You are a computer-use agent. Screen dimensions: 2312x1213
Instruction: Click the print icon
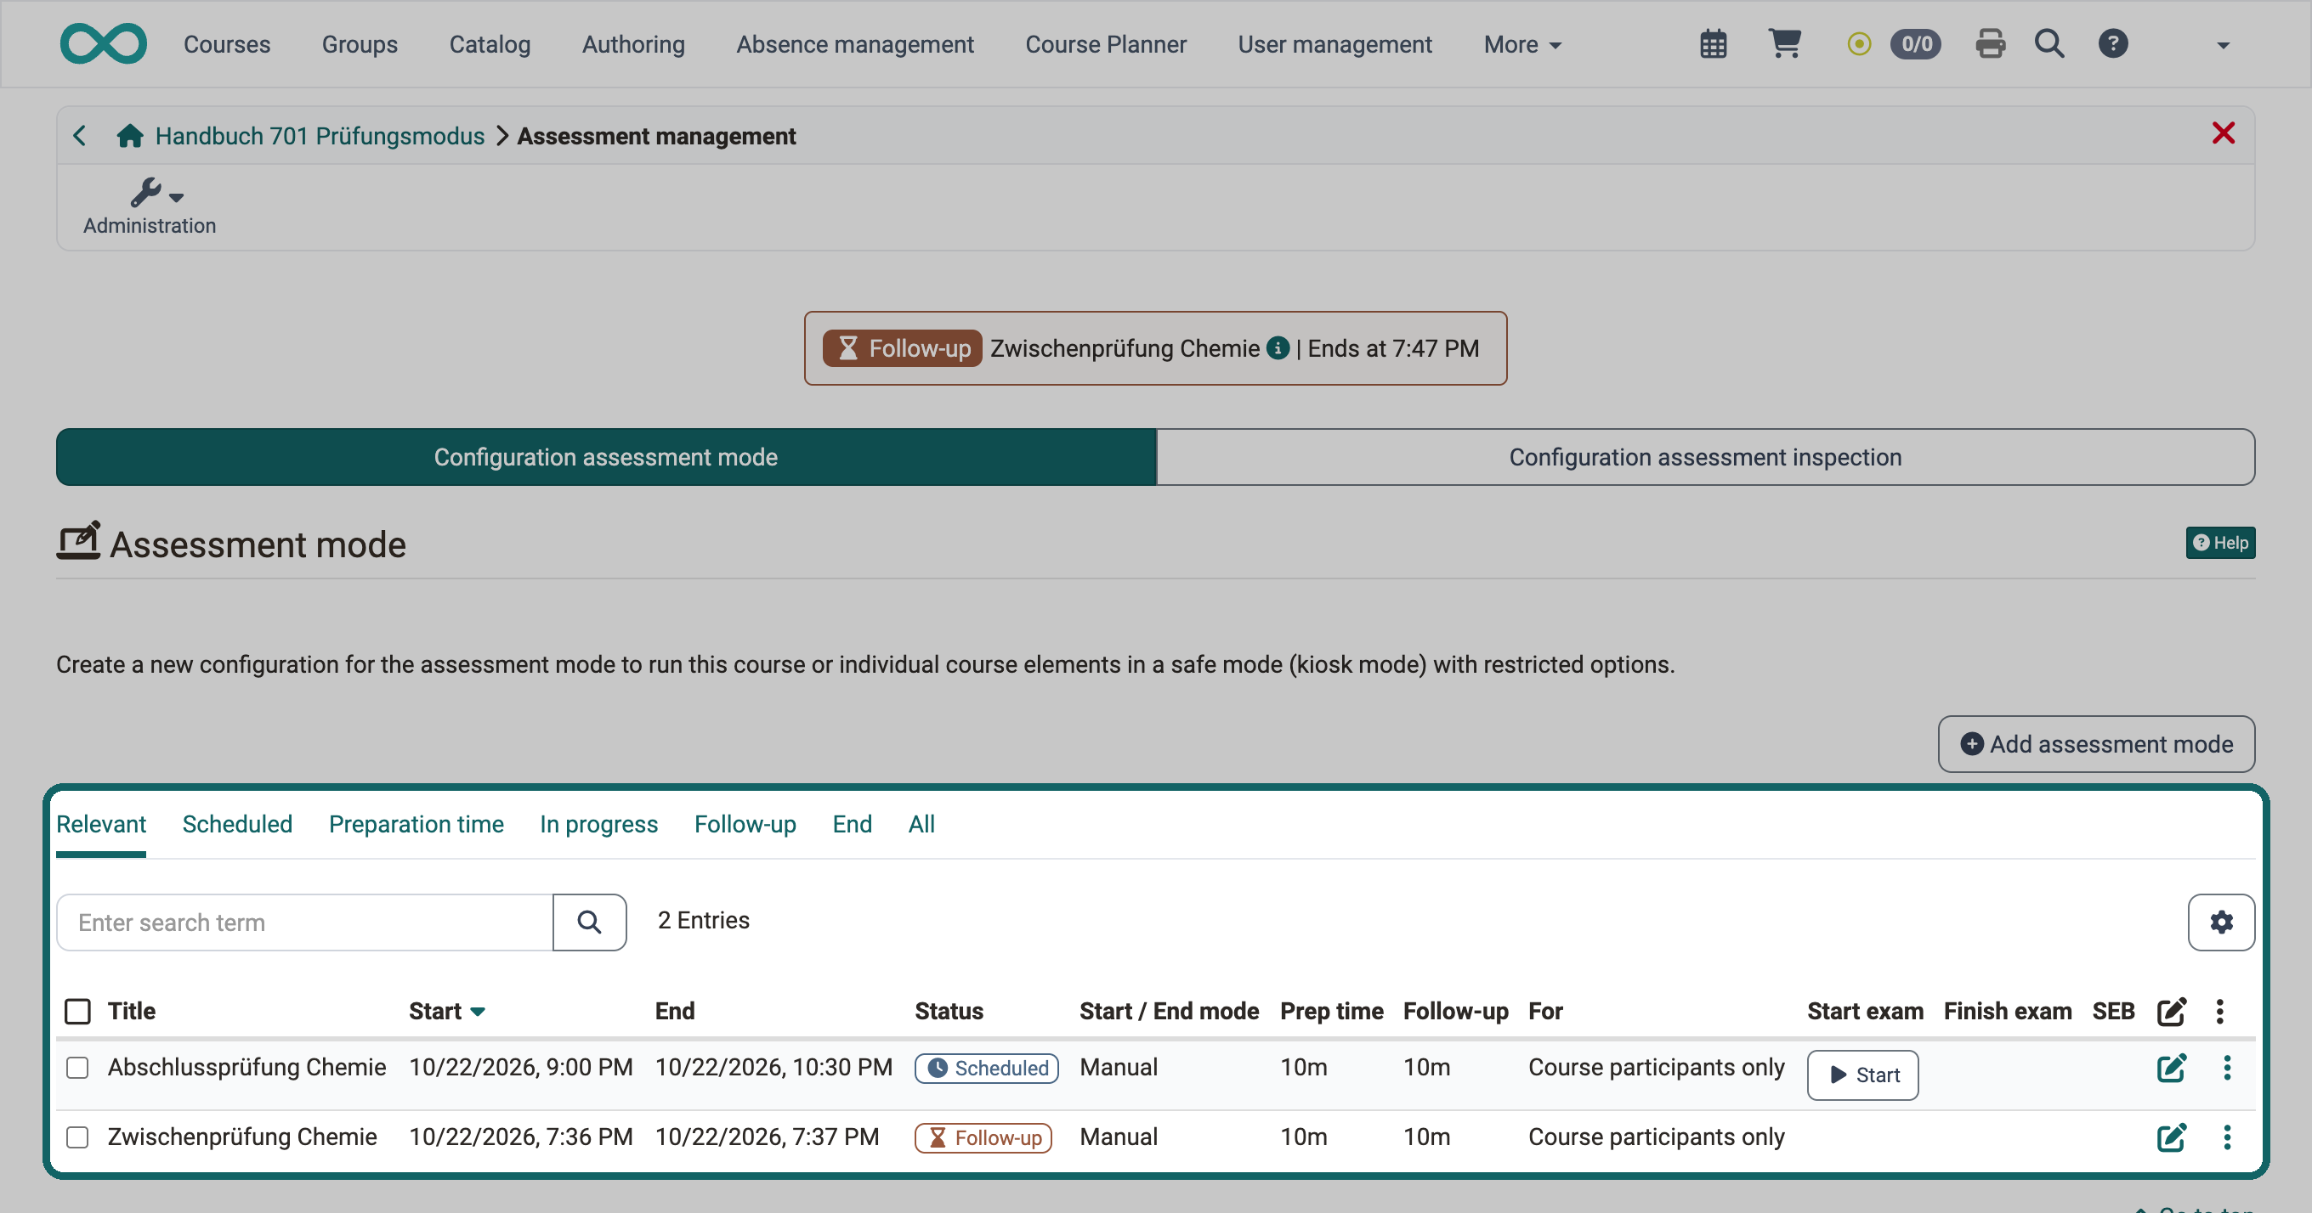[x=1990, y=44]
